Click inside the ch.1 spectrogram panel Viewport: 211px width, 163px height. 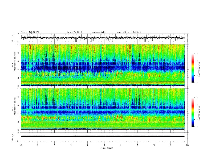(x=103, y=65)
